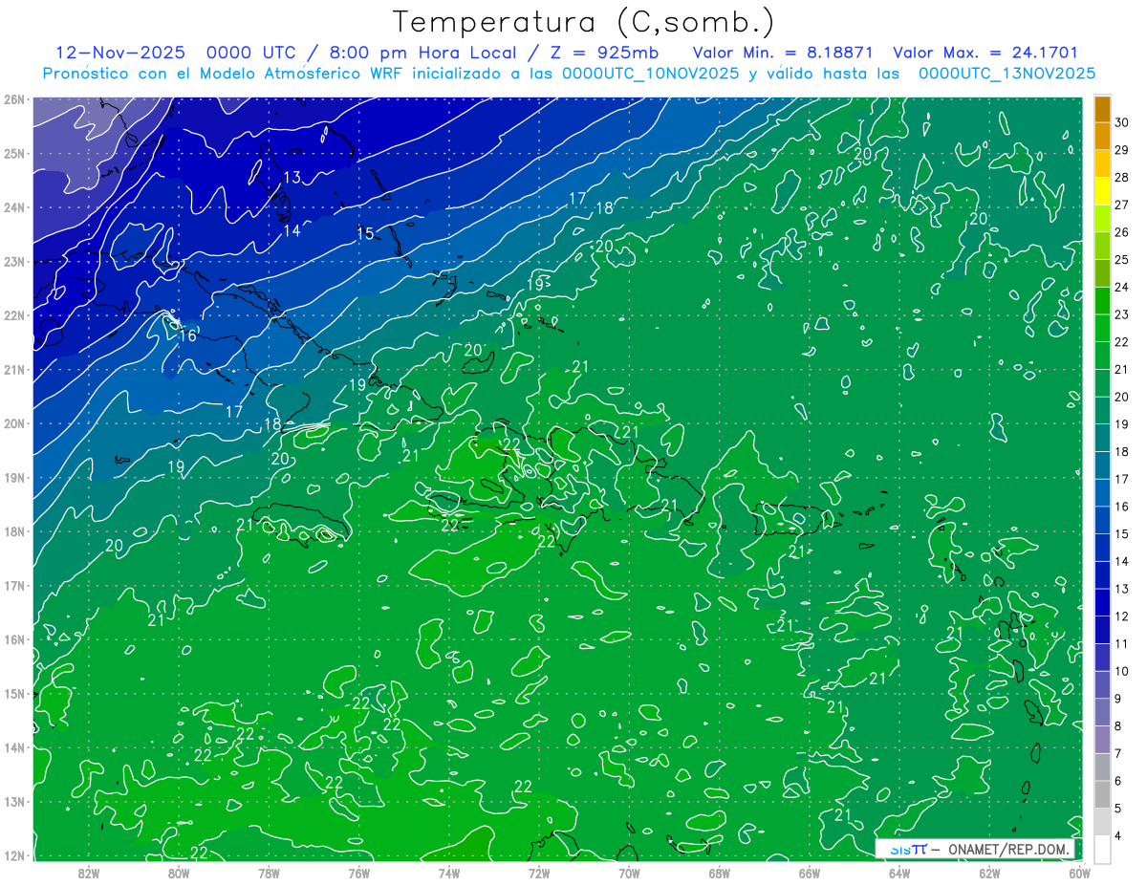Viewport: 1147px width, 886px height.
Task: Click the "24" value on the color scale
Action: 1122,288
